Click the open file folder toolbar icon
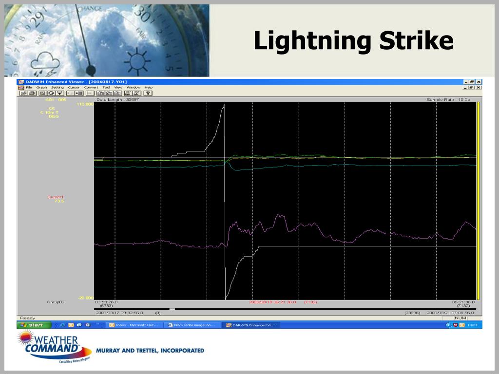 23,93
